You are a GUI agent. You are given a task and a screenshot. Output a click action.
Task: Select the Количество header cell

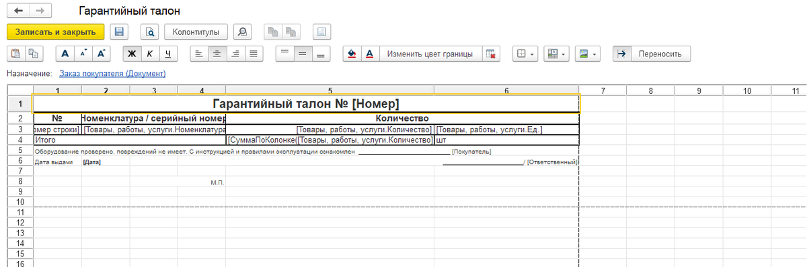(402, 119)
